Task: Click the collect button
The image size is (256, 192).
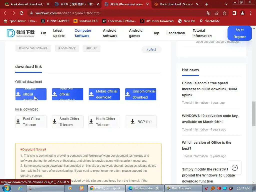Action: click(151, 49)
